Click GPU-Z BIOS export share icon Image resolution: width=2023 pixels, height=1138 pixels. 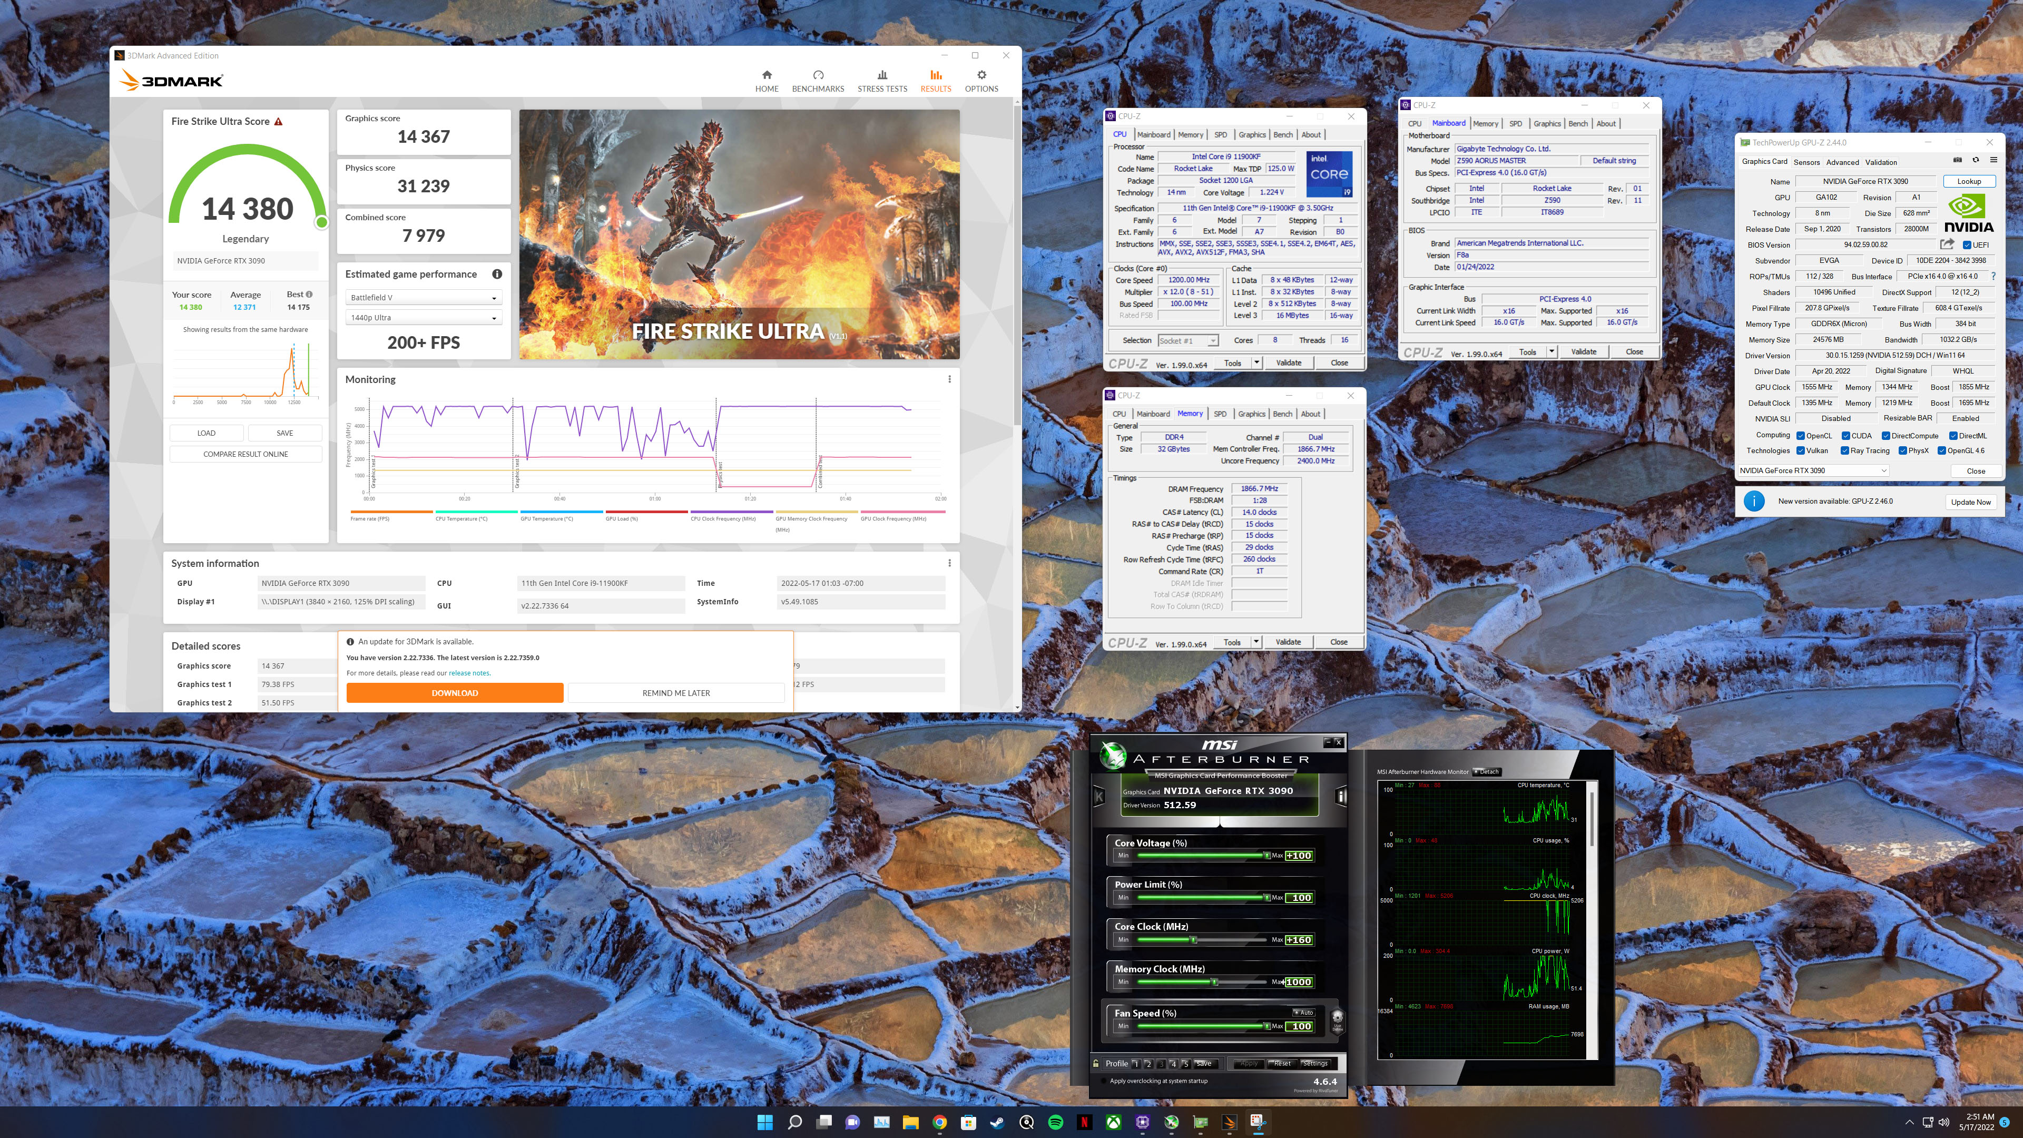(1947, 244)
